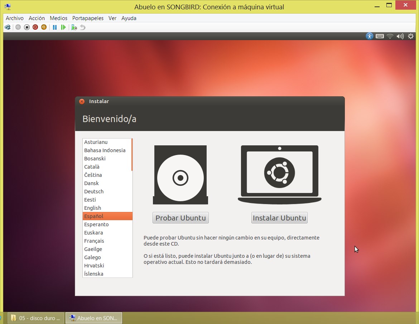Click the Checkpoint snapshot toolbar icon
The height and width of the screenshot is (324, 419).
[x=74, y=27]
